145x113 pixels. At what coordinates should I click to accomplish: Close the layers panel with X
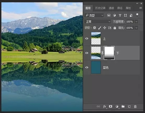coord(141,3)
